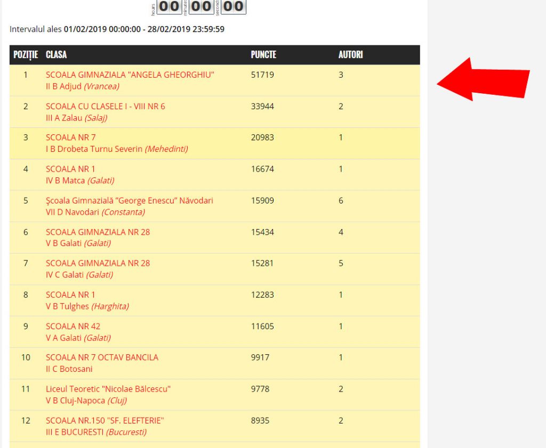Click authors count 4 in V B Galati row

(341, 232)
